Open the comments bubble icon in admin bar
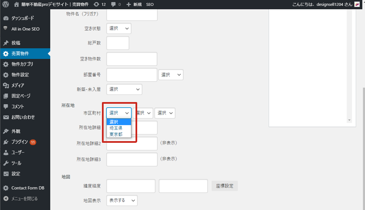Viewport: 365px width, 210px height. pyautogui.click(x=114, y=4)
